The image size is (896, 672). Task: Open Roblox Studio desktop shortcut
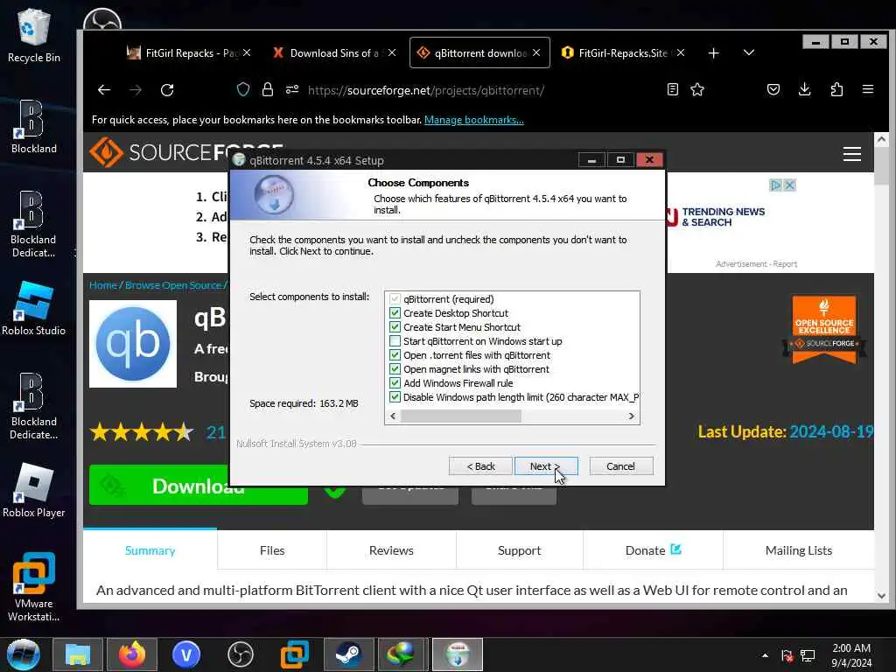tap(33, 309)
